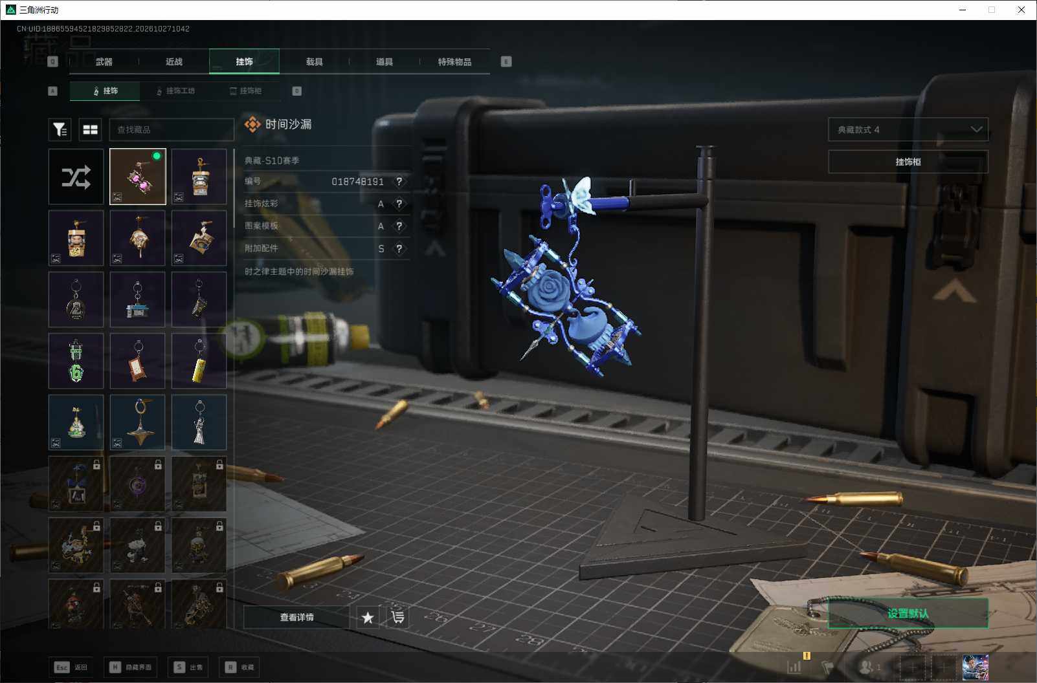
Task: Click the R 收藏 button
Action: (241, 667)
